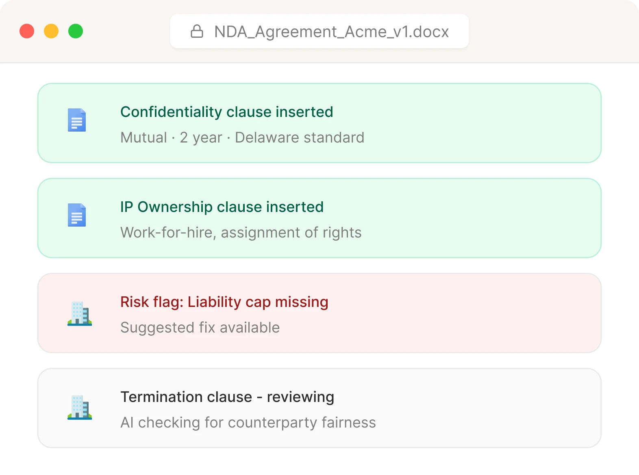Viewport: 639px width, 475px height.
Task: Click the Confidentiality clause inserted heading
Action: pos(226,112)
